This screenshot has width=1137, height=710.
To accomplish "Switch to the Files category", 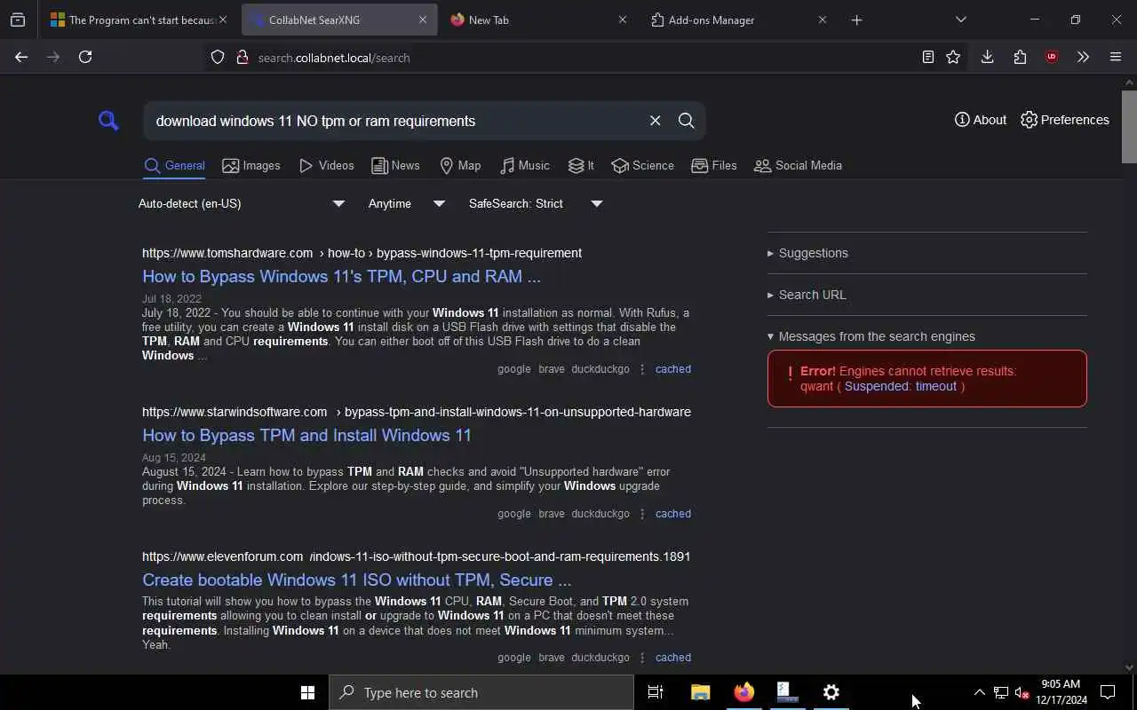I will [714, 166].
